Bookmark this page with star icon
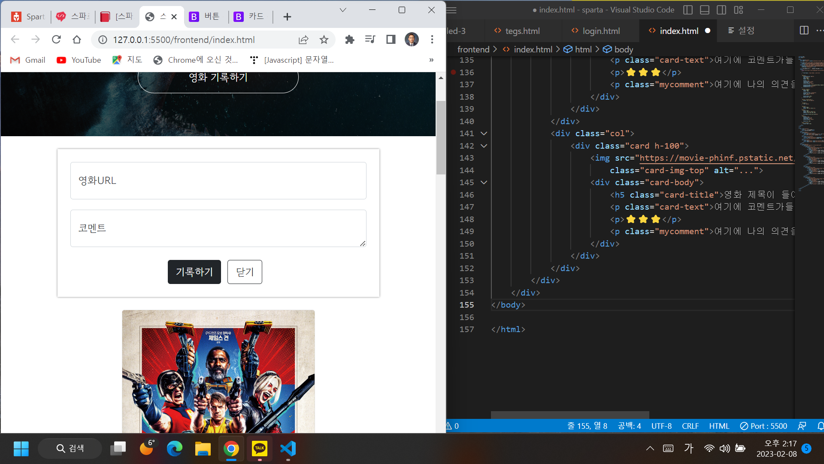Viewport: 824px width, 464px height. point(324,40)
